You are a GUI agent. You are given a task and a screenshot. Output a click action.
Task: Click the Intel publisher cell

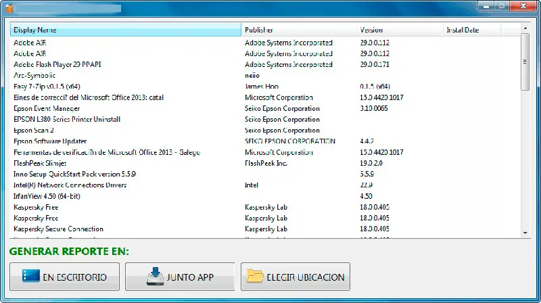point(252,185)
